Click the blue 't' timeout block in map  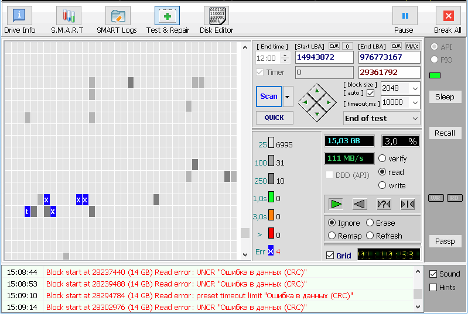27,212
